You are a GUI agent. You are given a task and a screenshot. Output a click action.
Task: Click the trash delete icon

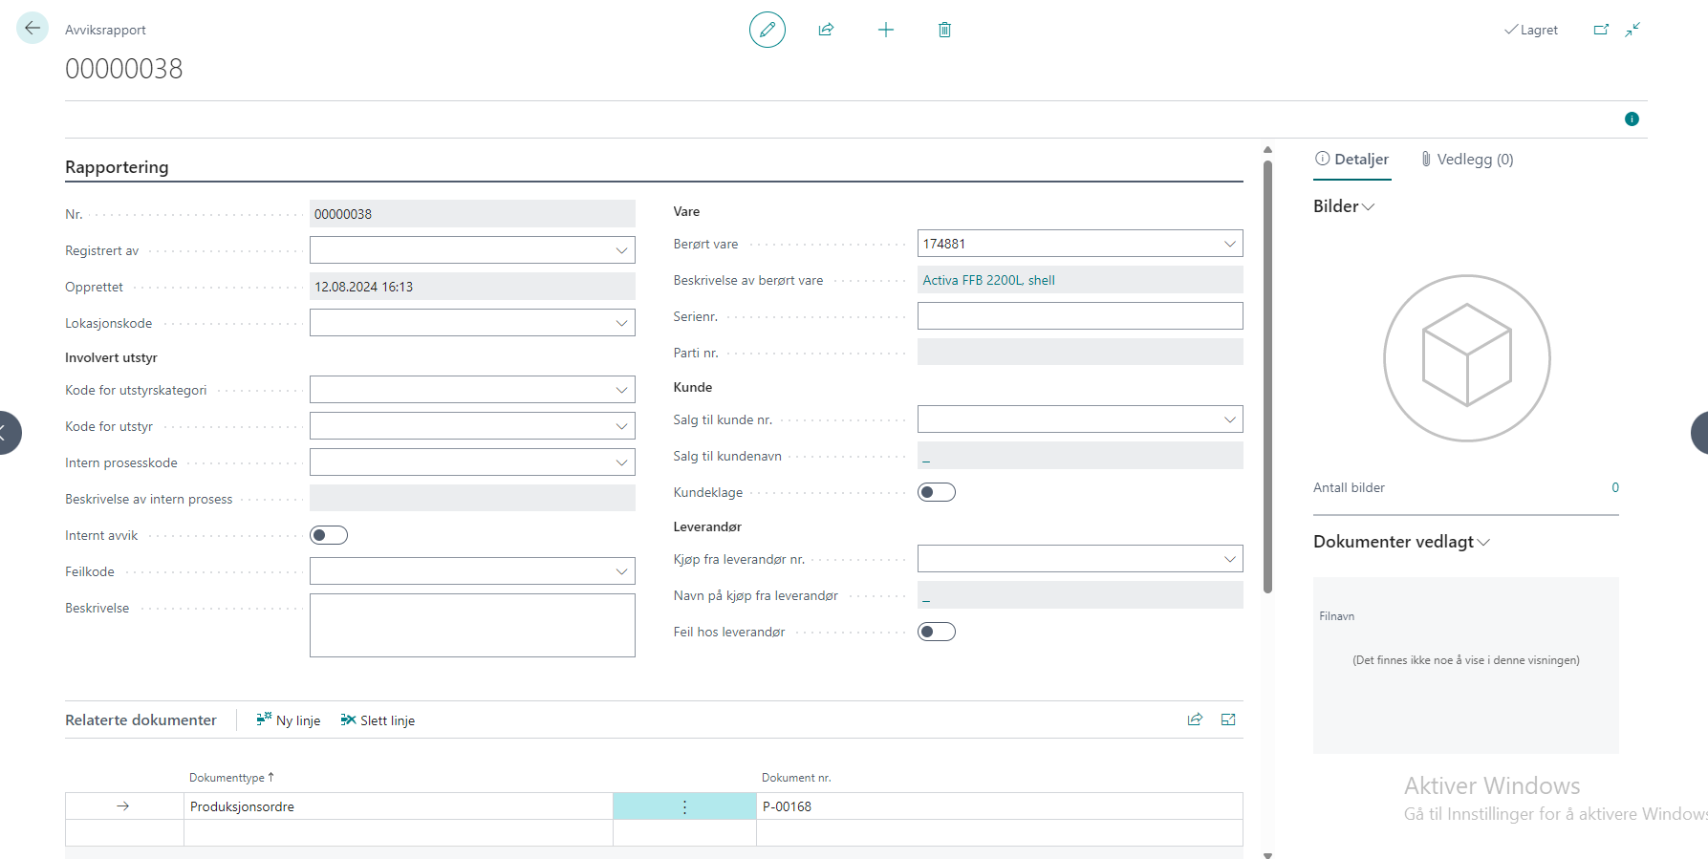coord(944,30)
